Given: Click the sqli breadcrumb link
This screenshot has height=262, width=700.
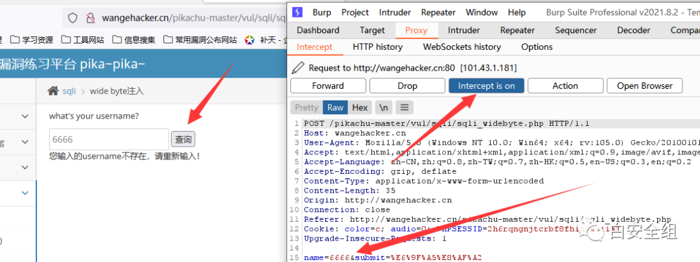Looking at the screenshot, I should coord(69,91).
